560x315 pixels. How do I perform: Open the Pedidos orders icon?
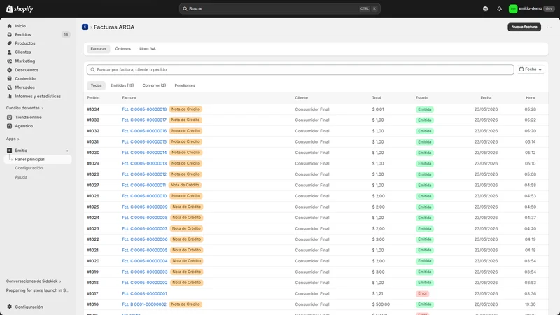tap(9, 34)
